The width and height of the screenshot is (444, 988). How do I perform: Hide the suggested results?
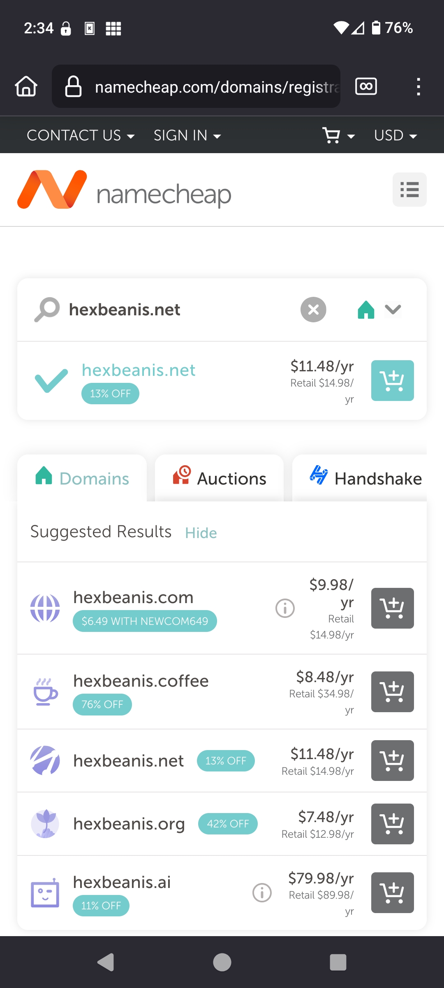pyautogui.click(x=201, y=533)
